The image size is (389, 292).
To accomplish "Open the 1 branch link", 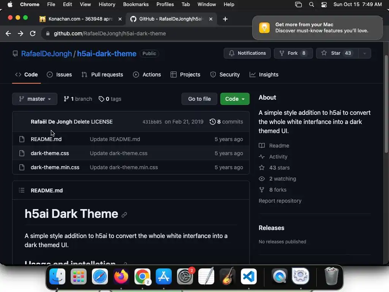I will point(78,99).
